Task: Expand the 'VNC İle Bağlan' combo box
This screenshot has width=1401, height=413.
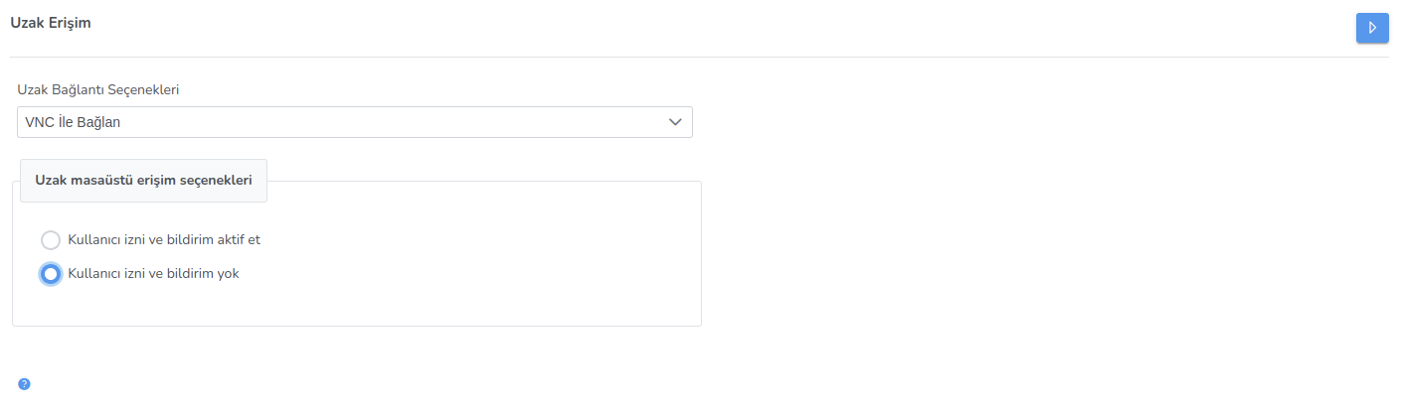Action: [x=354, y=122]
